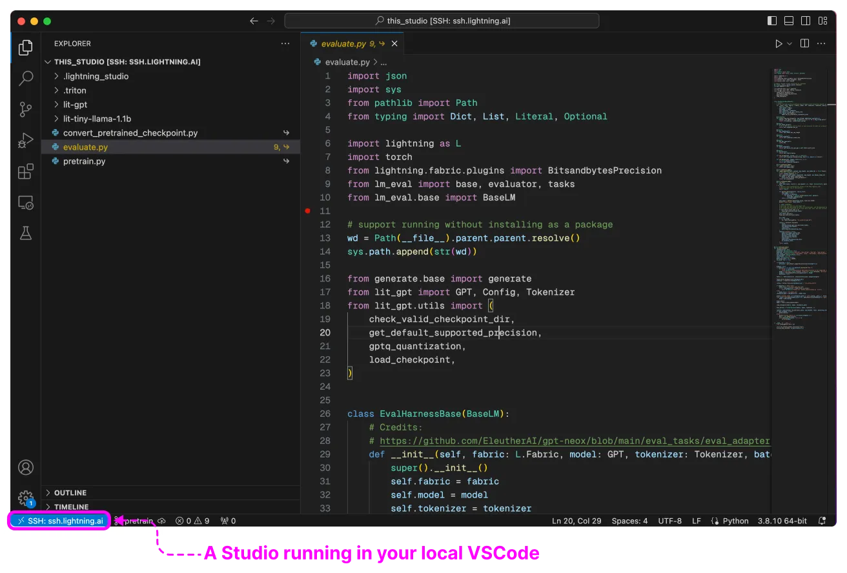Open editor More Actions ellipsis

822,43
